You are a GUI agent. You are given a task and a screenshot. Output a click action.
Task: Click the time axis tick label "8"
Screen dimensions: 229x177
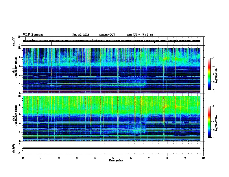[167, 158]
